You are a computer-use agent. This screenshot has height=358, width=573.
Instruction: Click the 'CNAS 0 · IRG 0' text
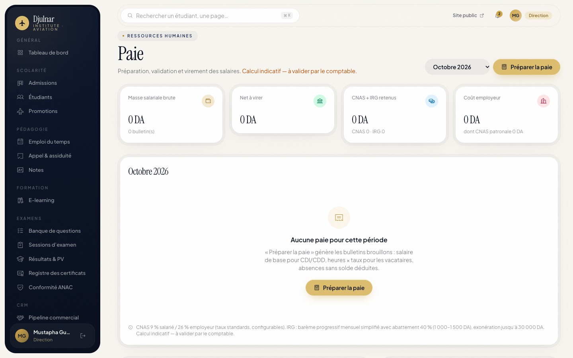pos(368,132)
